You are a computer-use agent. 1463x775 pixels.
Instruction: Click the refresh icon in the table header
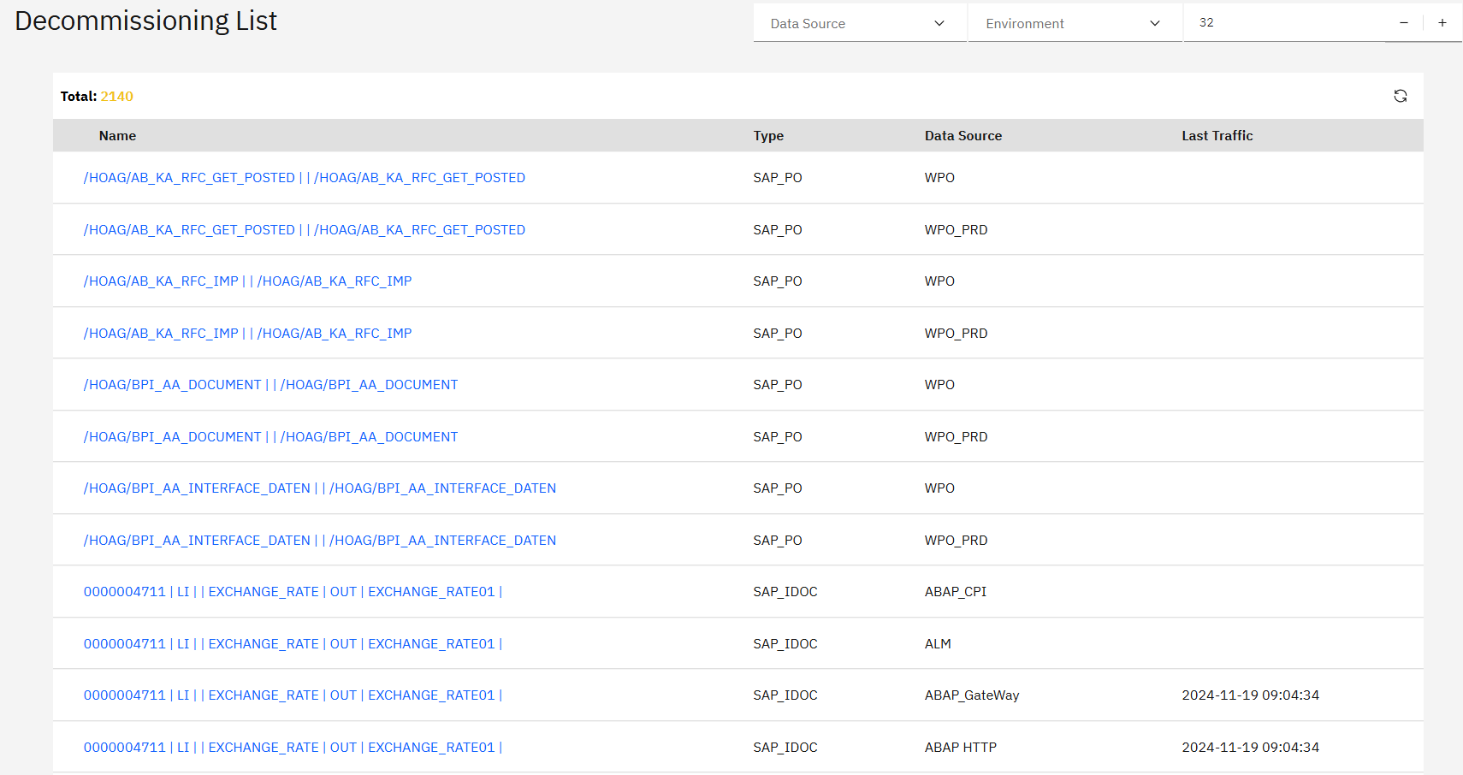coord(1400,96)
